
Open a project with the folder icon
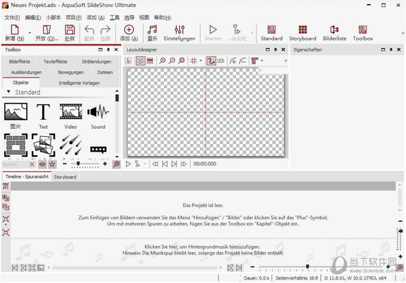coord(47,30)
